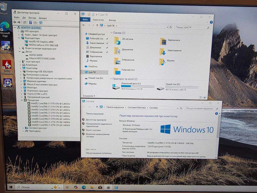Select Новий том (D:) drive in devices

(x=177, y=87)
